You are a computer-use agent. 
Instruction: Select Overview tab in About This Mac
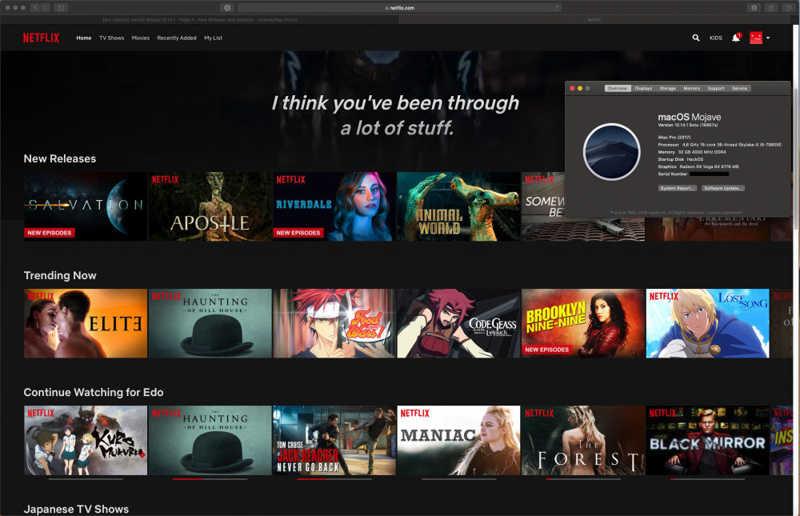point(618,88)
